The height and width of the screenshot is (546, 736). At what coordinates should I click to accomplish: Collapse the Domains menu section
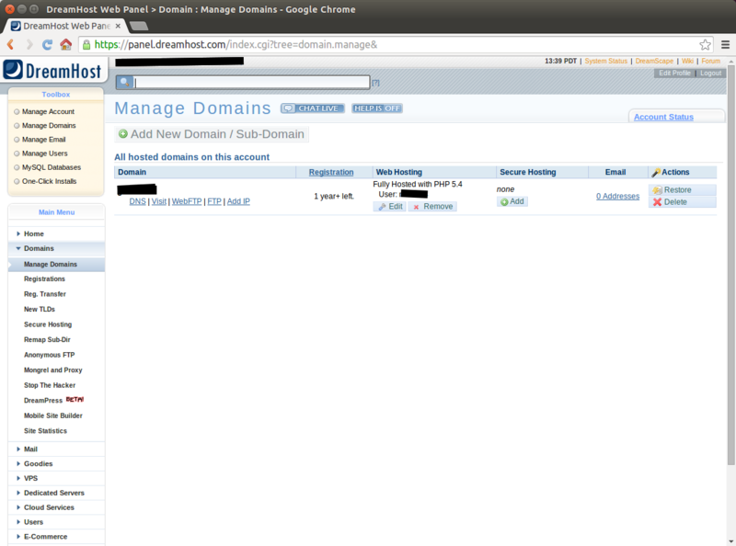click(56, 248)
